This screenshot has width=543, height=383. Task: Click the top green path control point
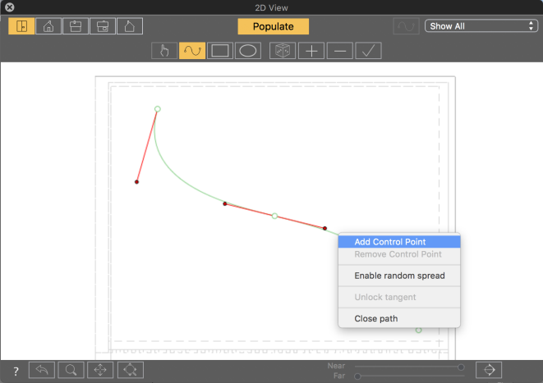pos(158,109)
